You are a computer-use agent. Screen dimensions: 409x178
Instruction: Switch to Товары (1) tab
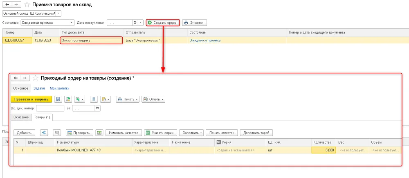(x=42, y=117)
